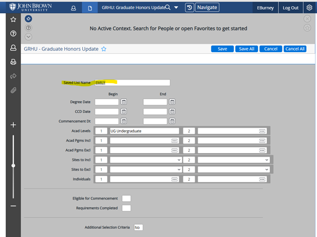
Task: Open settings gear icon at top right
Action: 309,8
